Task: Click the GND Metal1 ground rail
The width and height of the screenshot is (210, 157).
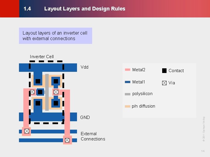Action: click(x=48, y=117)
